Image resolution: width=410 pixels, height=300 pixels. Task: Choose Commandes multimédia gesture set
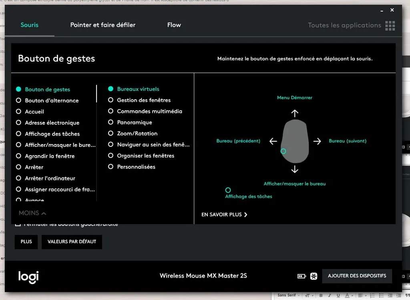click(111, 111)
